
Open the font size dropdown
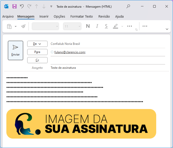click(x=72, y=26)
